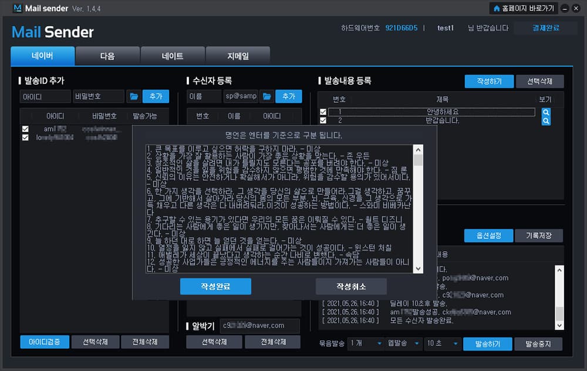
Task: Cancel with 작성취소 button
Action: [x=351, y=286]
